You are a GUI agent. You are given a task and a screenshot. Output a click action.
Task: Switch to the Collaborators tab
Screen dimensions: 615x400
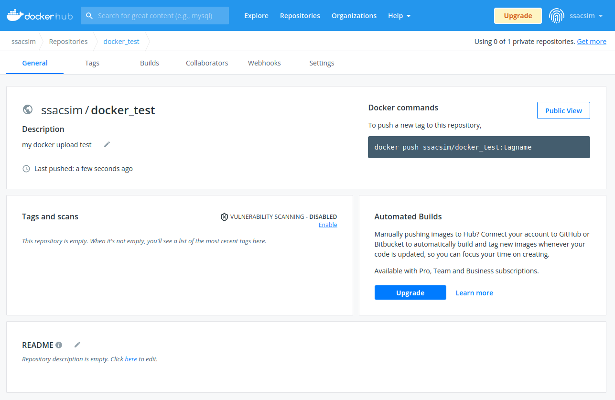tap(207, 63)
